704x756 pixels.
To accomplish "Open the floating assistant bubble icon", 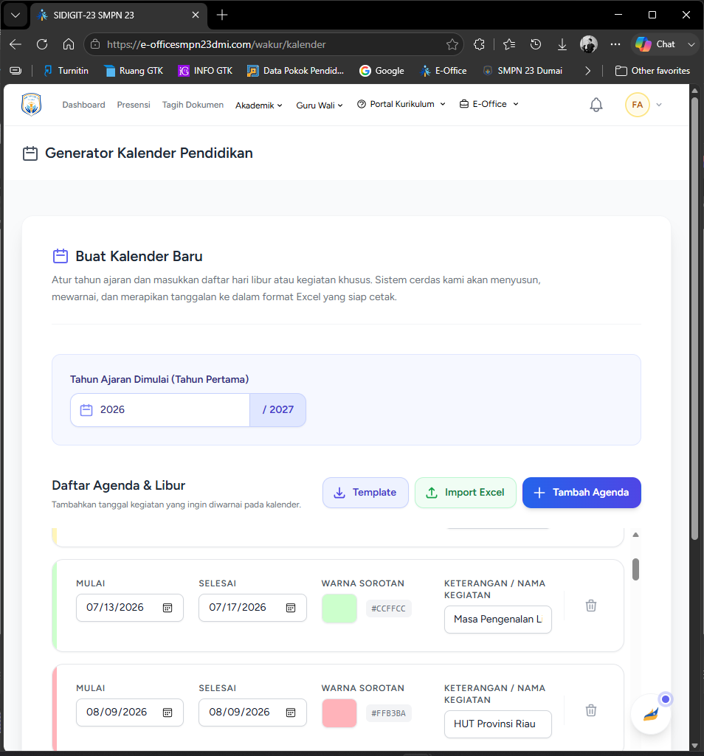I will [650, 715].
